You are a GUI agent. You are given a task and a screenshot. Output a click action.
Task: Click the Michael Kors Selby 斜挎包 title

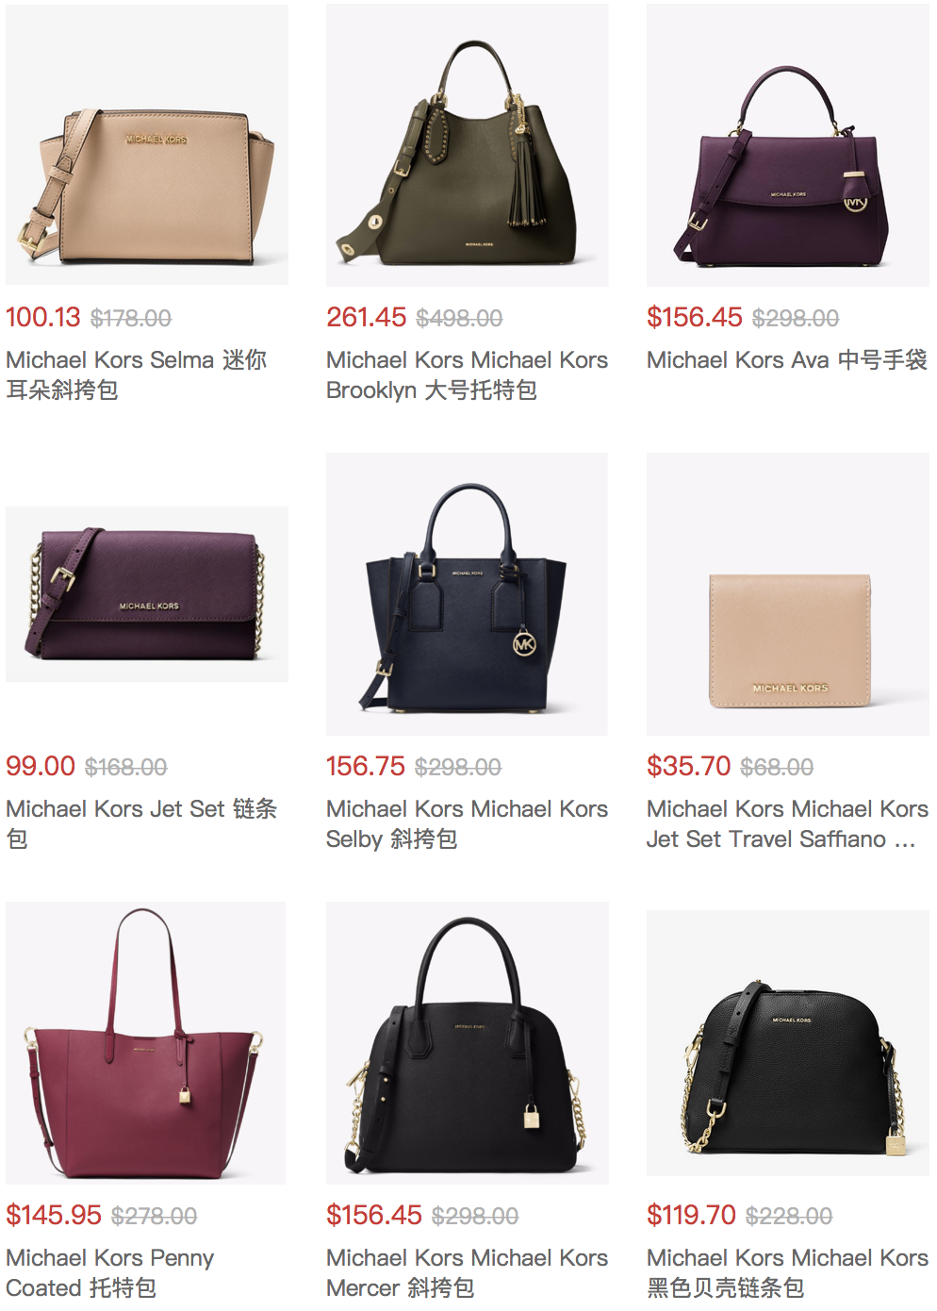[x=467, y=823]
